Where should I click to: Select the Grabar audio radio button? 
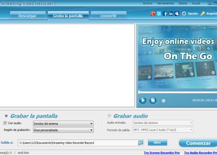pos(109,116)
